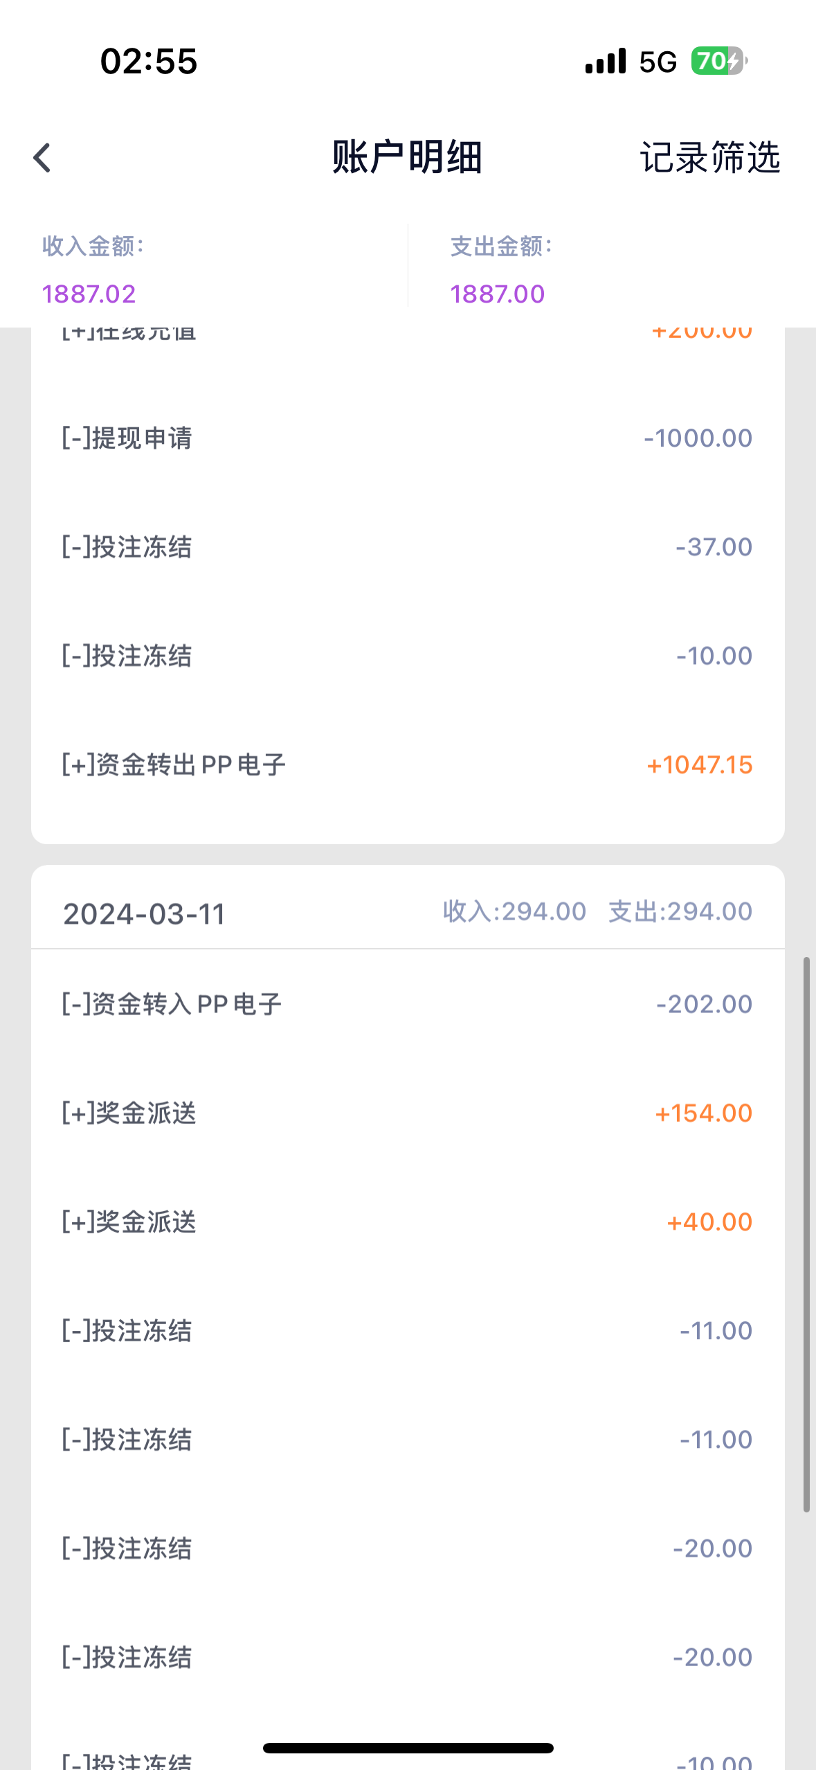This screenshot has width=816, height=1770.
Task: Click the vertical scrollbar on the right
Action: click(806, 1234)
